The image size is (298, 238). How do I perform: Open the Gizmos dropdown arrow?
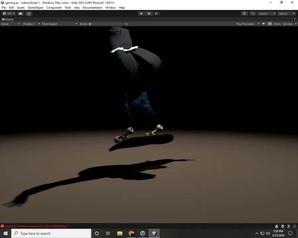coord(296,24)
